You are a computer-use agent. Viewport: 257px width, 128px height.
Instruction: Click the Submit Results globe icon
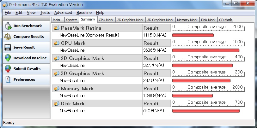(x=8, y=69)
